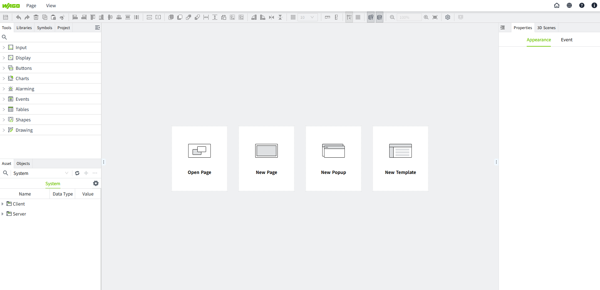The height and width of the screenshot is (290, 600).
Task: Open the Page menu
Action: 31,6
